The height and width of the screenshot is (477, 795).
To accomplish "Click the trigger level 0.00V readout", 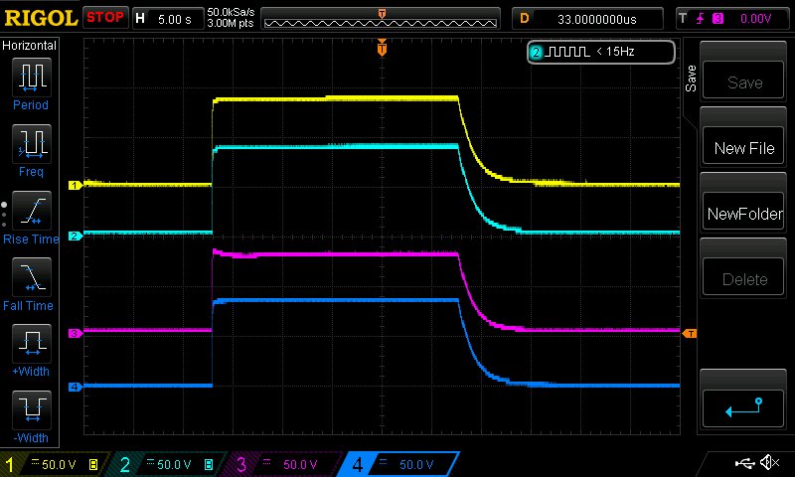I will (x=755, y=19).
